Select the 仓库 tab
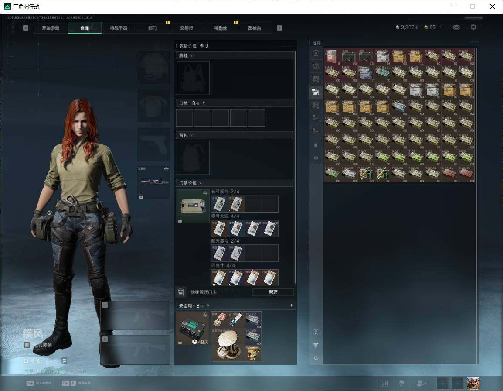The image size is (503, 391). tap(85, 28)
